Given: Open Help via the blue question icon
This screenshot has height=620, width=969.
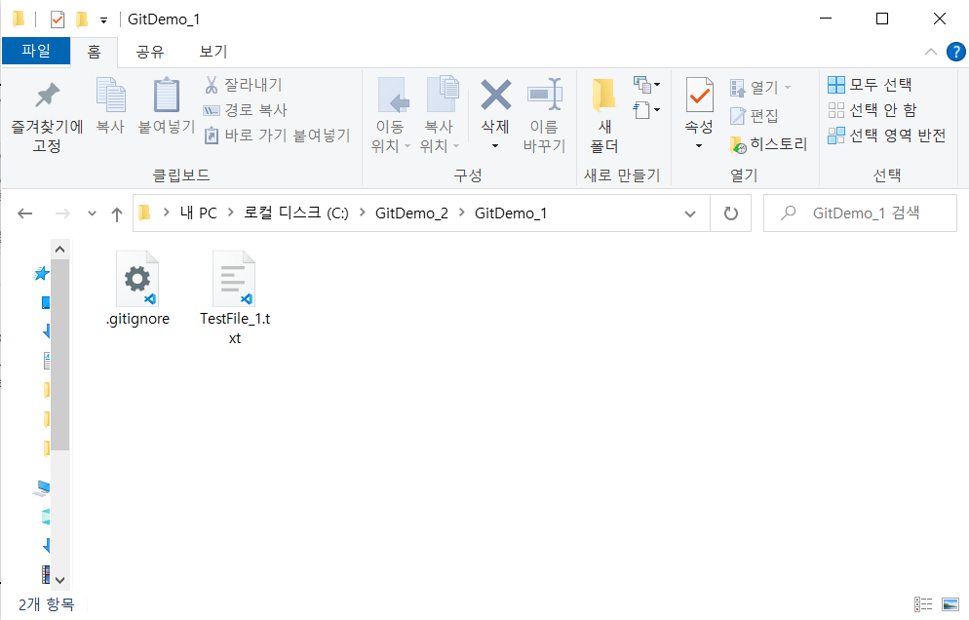Looking at the screenshot, I should pos(955,52).
